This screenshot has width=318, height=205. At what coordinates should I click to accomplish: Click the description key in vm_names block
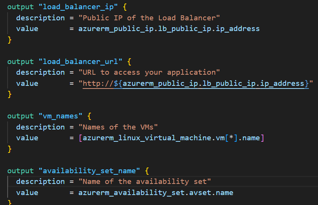40,127
